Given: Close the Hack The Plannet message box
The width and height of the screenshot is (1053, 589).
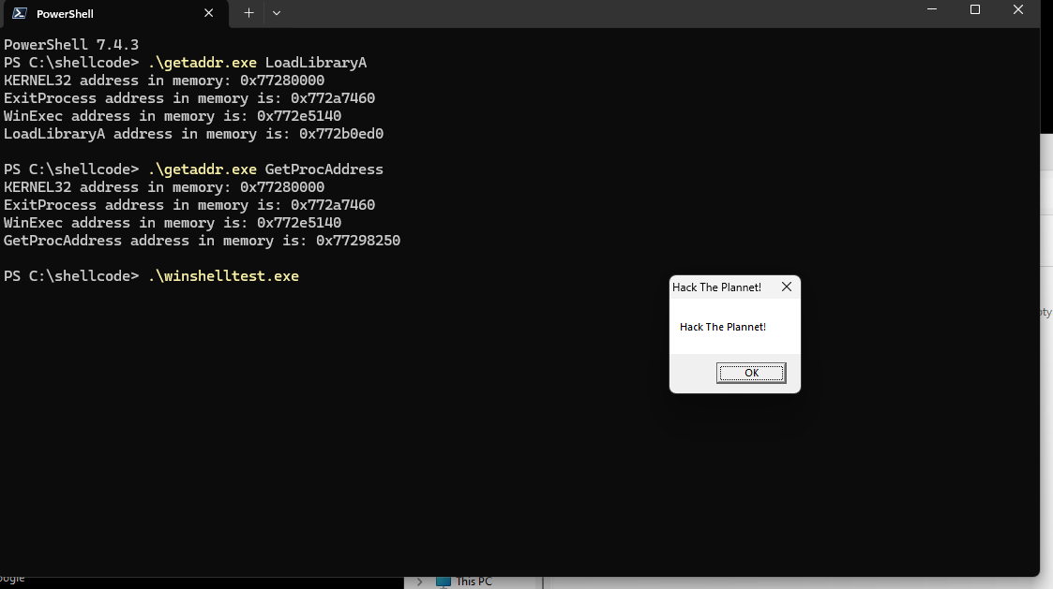Looking at the screenshot, I should point(786,287).
